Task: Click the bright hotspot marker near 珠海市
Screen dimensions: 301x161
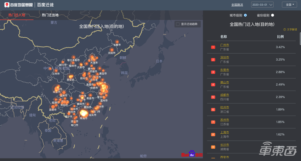Action: tap(84, 113)
